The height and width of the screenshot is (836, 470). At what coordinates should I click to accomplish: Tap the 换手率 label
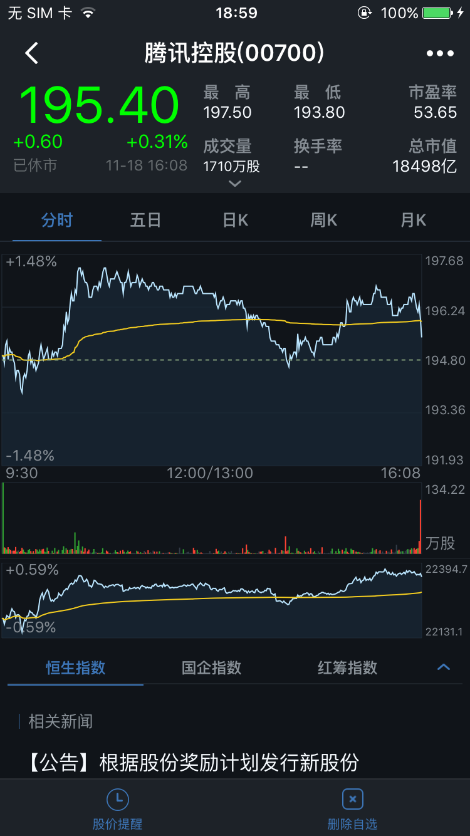click(x=318, y=146)
